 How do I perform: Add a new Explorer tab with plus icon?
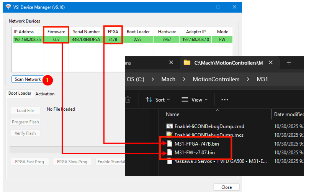289,63
